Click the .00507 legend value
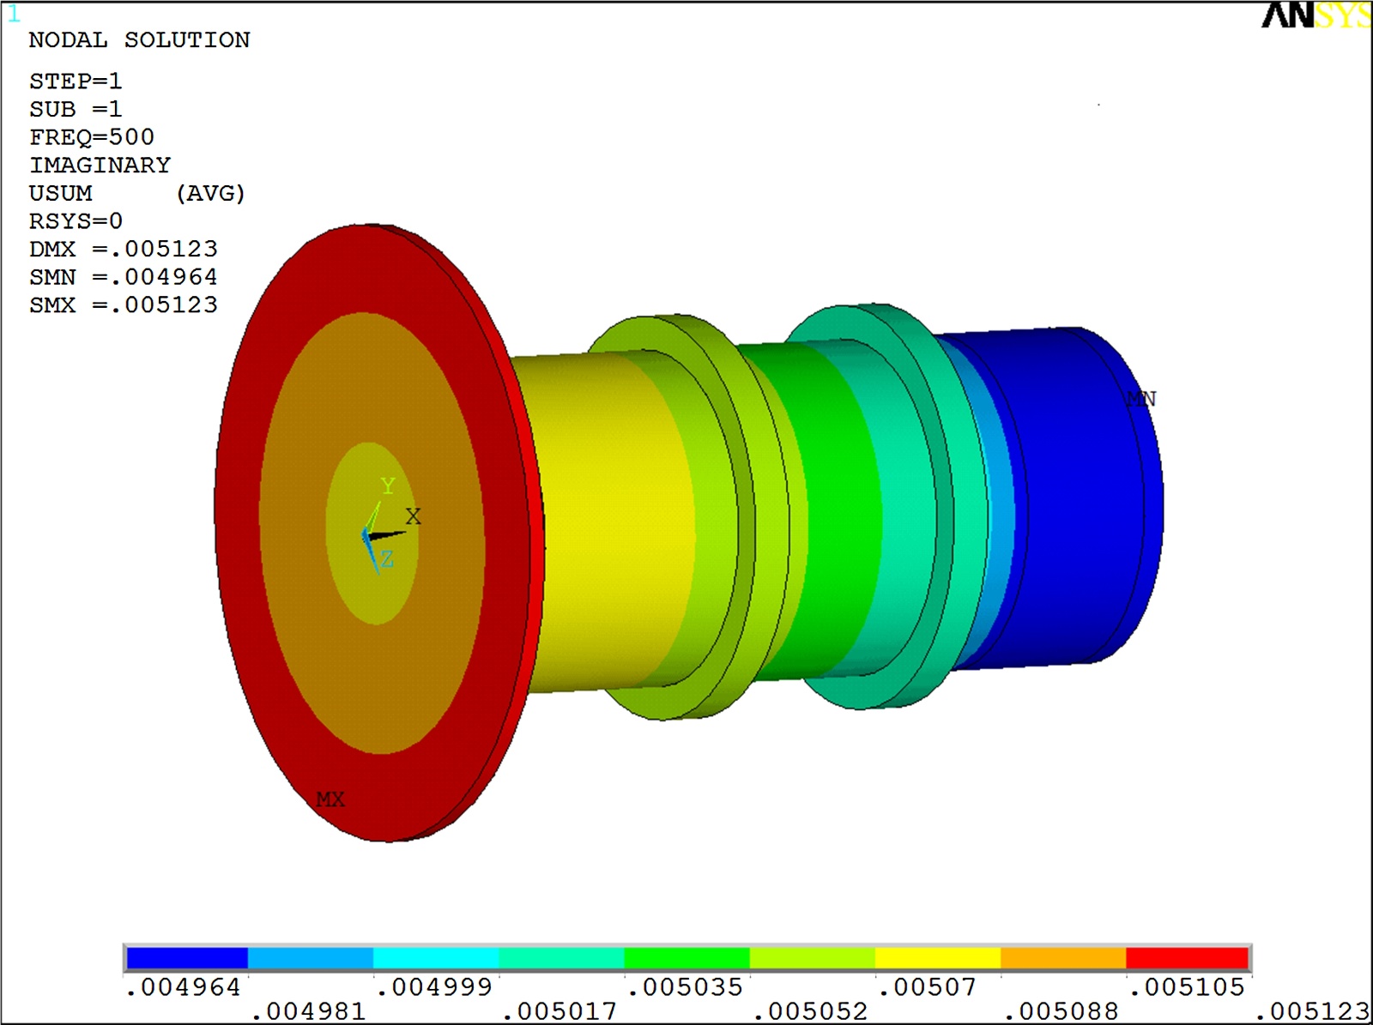The height and width of the screenshot is (1025, 1373). click(928, 987)
